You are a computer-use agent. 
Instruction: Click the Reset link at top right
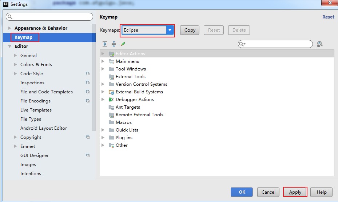point(328,17)
